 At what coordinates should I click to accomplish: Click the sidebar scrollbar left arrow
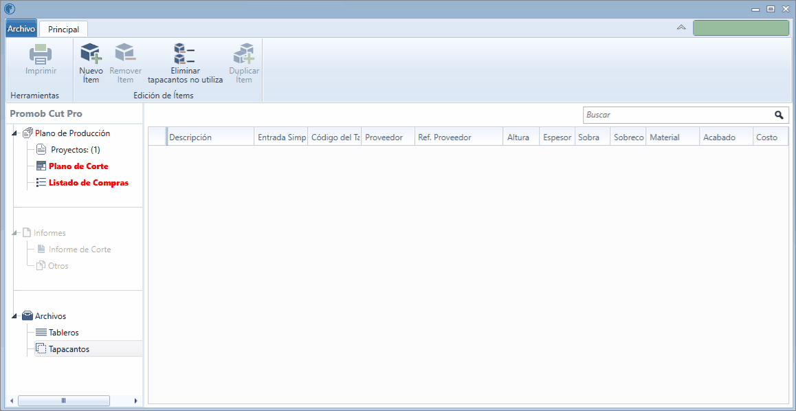pos(12,401)
